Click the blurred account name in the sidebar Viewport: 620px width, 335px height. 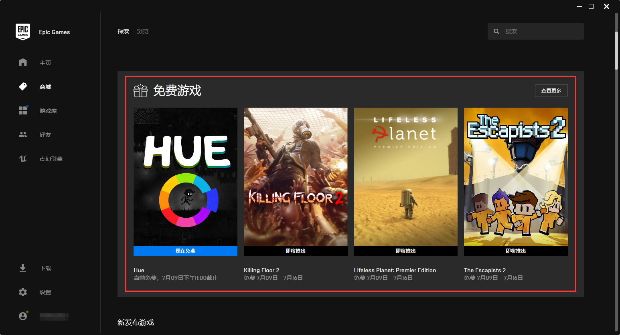54,317
